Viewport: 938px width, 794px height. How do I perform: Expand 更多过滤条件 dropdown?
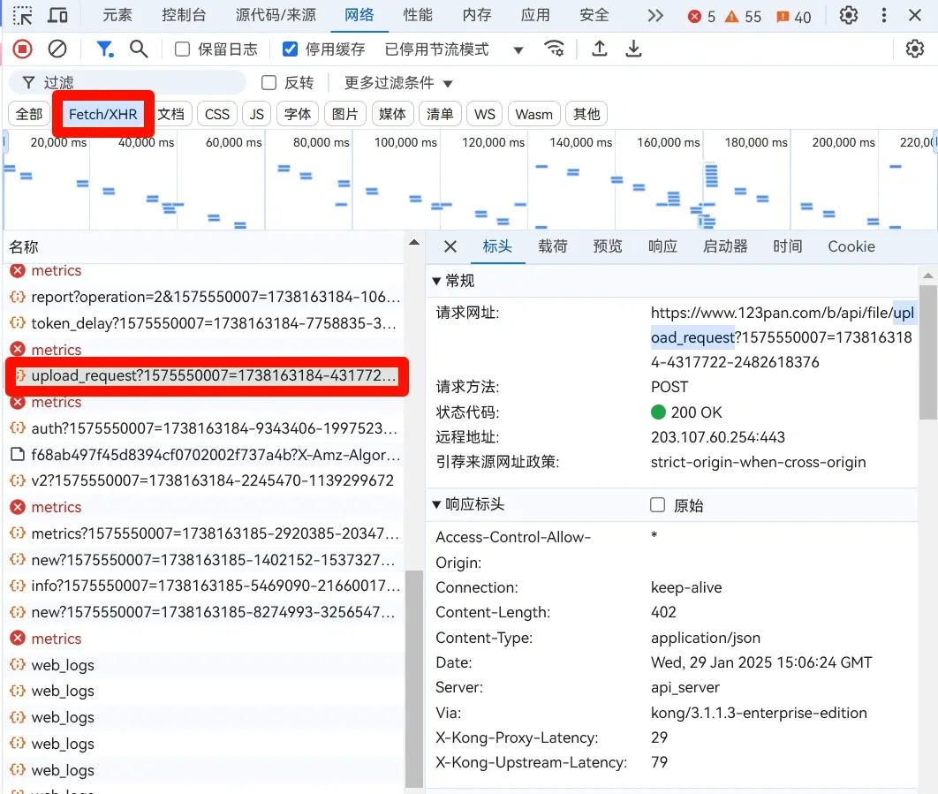pyautogui.click(x=398, y=83)
